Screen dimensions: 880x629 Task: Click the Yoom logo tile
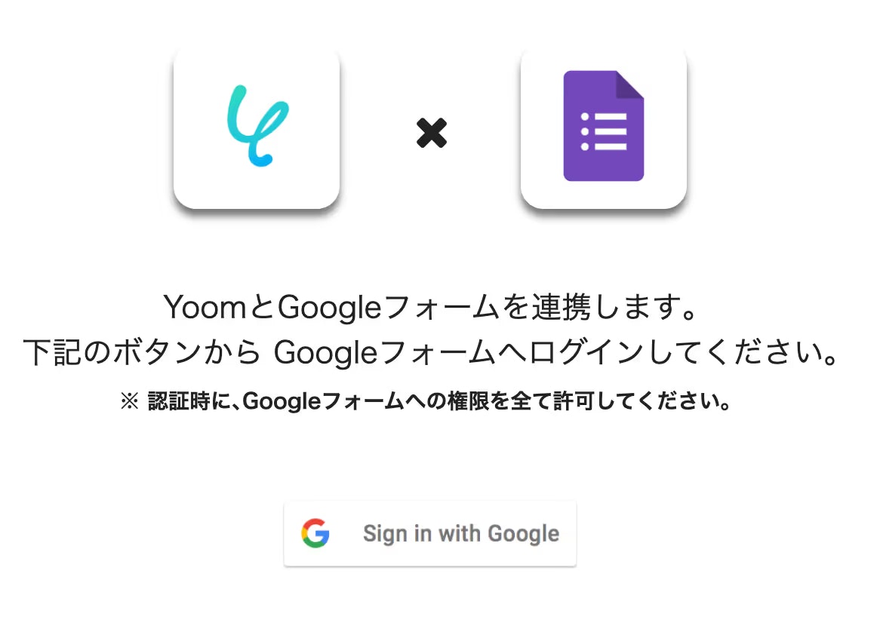click(x=257, y=127)
